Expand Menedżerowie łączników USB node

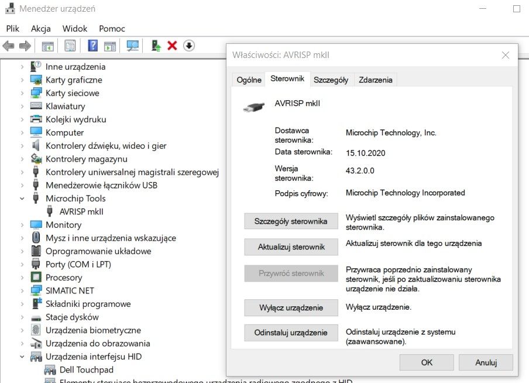pos(22,186)
